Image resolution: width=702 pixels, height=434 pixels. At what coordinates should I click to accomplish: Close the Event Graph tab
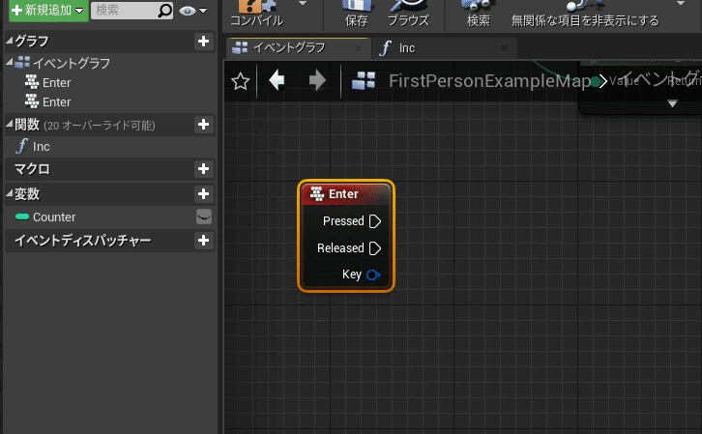click(x=359, y=48)
